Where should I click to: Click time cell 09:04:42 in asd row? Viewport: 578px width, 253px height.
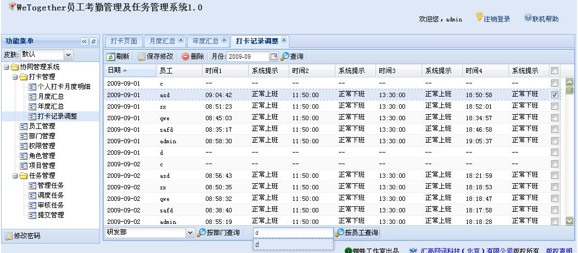pyautogui.click(x=219, y=95)
